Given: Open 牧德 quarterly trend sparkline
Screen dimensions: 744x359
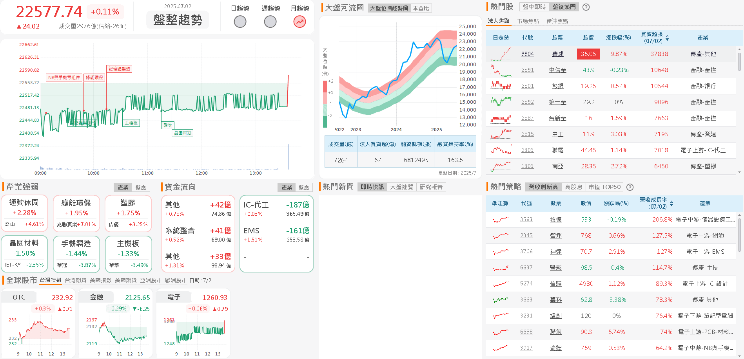Looking at the screenshot, I should [501, 220].
